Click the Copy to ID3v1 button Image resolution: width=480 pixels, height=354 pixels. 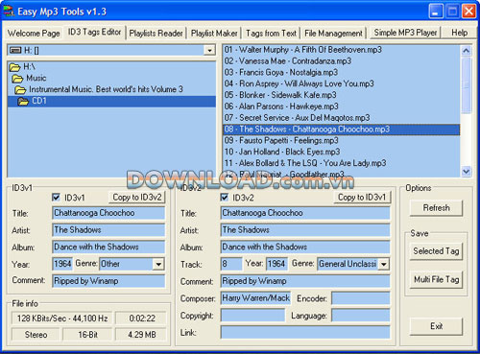[x=362, y=198]
